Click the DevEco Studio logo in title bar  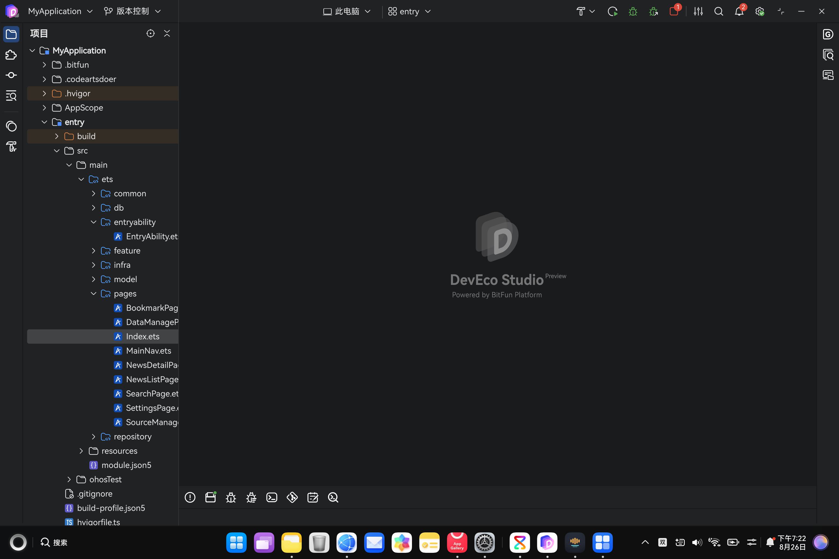click(12, 11)
